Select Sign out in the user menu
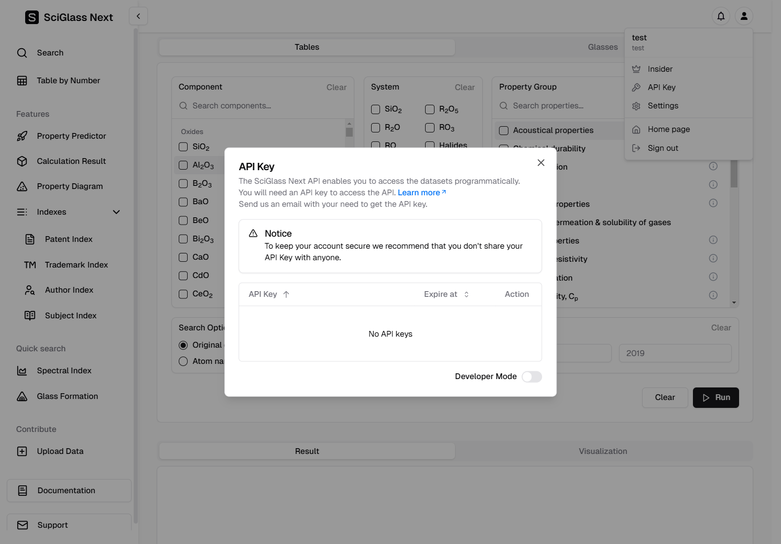This screenshot has width=781, height=544. 663,148
